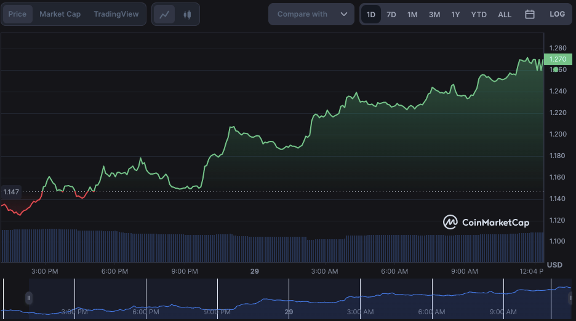Open the Compare with dropdown
The image size is (576, 321).
(311, 14)
